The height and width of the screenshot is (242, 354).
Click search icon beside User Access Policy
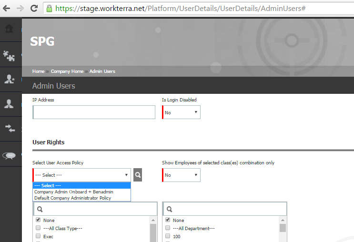point(138,175)
